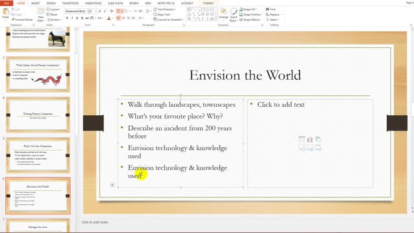414x233 pixels.
Task: Click the Paste clipboard icon
Action: [x=6, y=12]
